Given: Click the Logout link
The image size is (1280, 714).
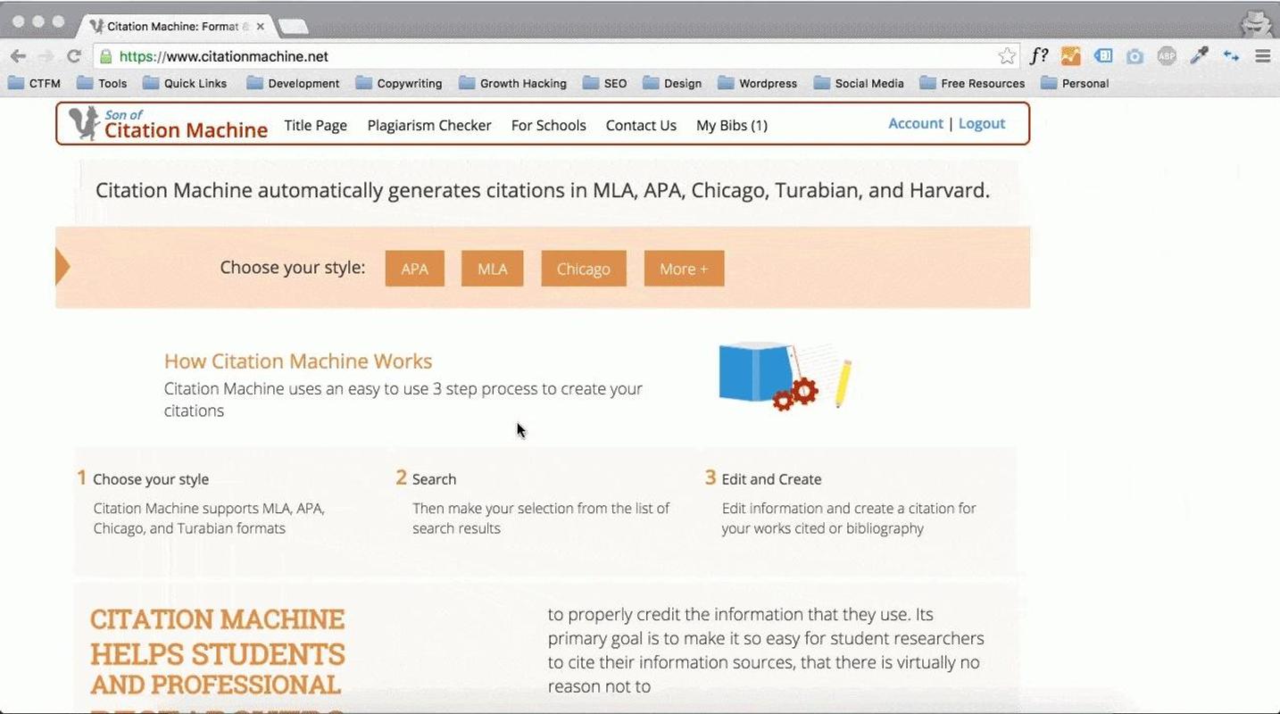Looking at the screenshot, I should point(982,123).
